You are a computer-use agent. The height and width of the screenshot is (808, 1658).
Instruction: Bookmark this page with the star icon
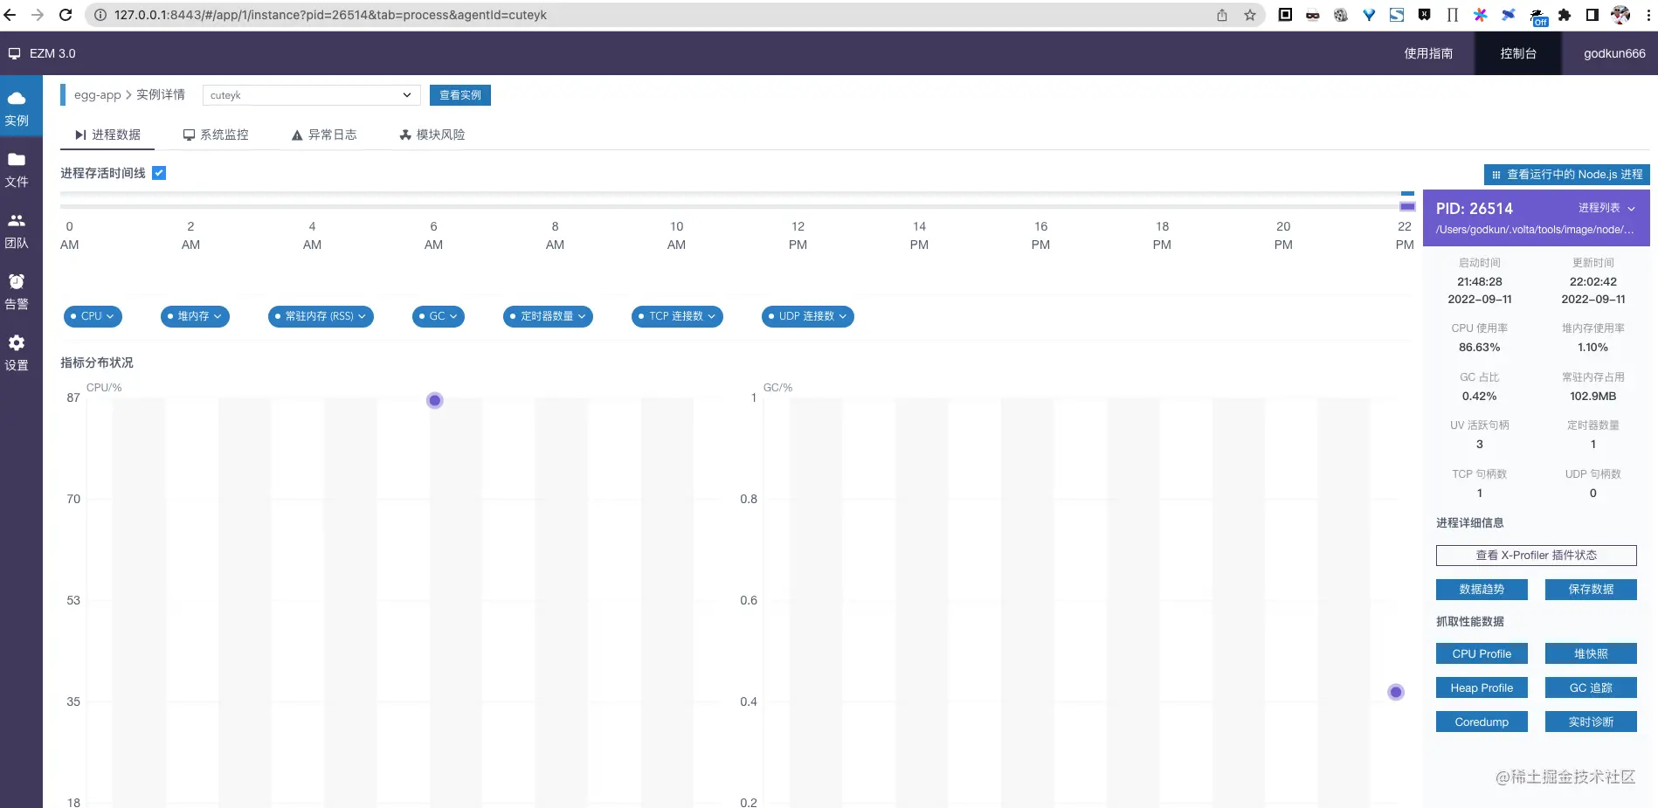[1250, 15]
